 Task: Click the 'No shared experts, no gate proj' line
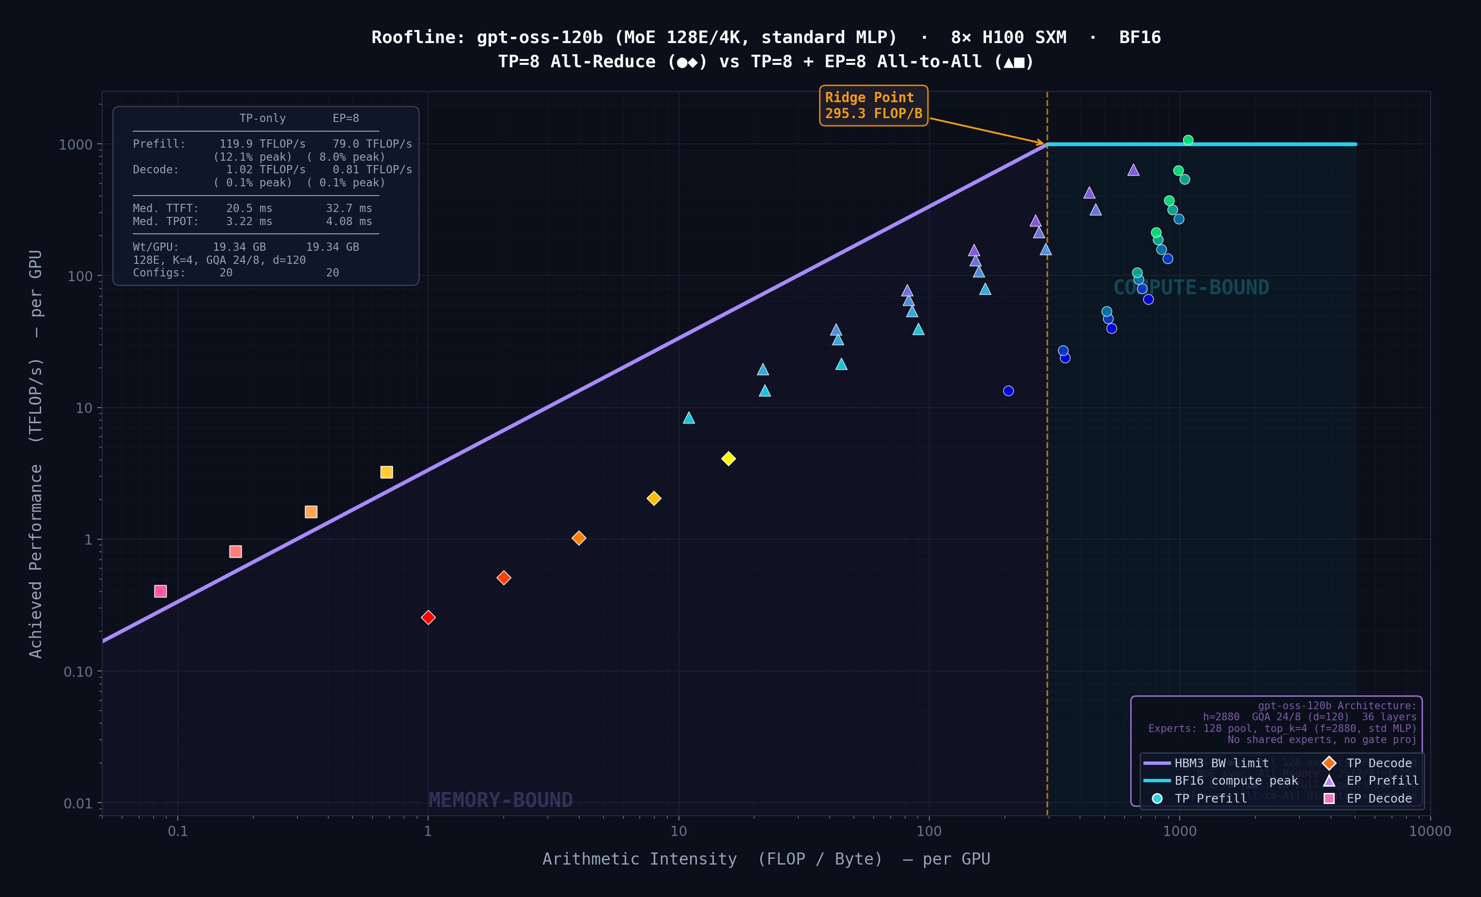tap(1322, 740)
